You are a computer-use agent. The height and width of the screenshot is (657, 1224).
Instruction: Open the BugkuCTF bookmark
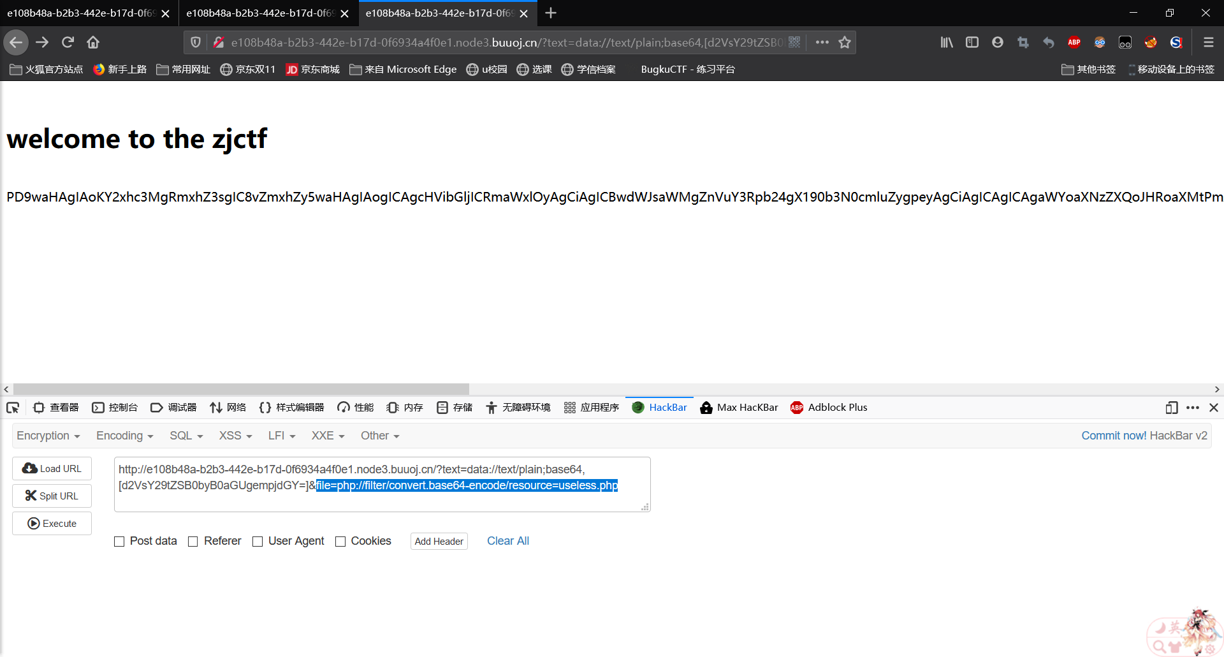(688, 69)
